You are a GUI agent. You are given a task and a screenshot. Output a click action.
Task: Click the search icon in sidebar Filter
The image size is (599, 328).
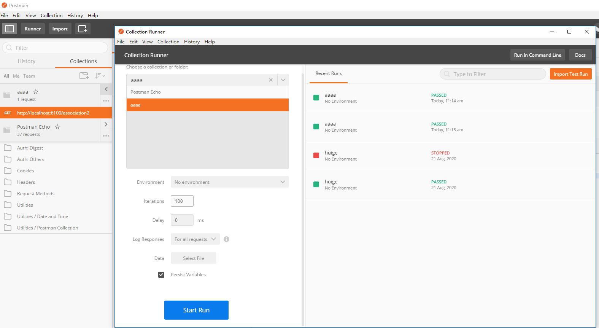point(9,48)
